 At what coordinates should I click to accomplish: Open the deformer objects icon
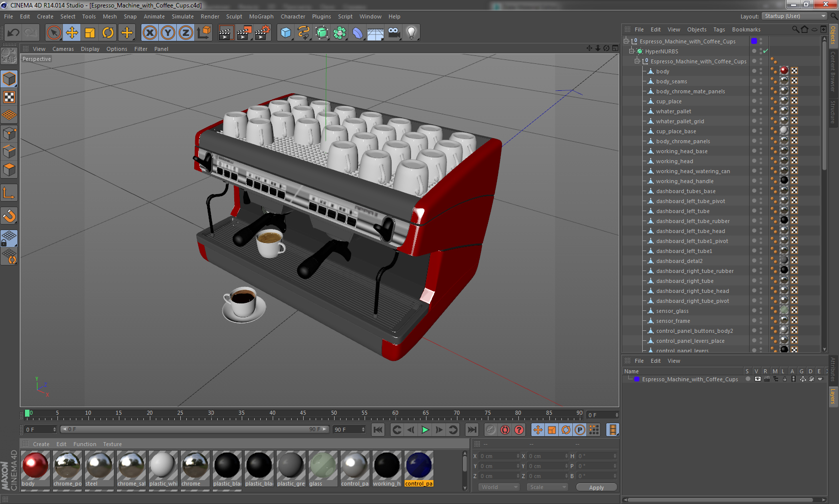pos(358,33)
